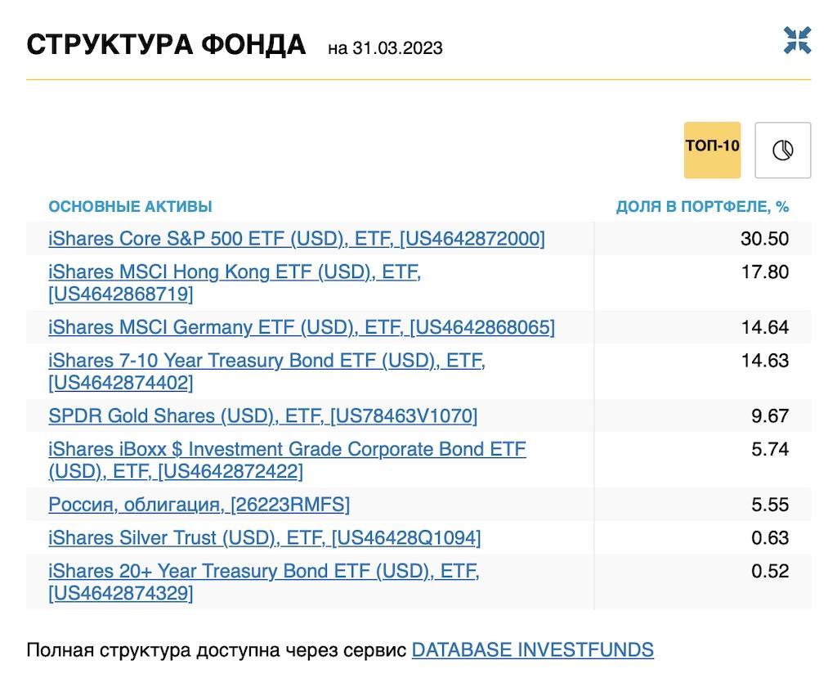The width and height of the screenshot is (837, 687).
Task: Click the СТРУКТУРА ФОНДА heading
Action: [166, 45]
